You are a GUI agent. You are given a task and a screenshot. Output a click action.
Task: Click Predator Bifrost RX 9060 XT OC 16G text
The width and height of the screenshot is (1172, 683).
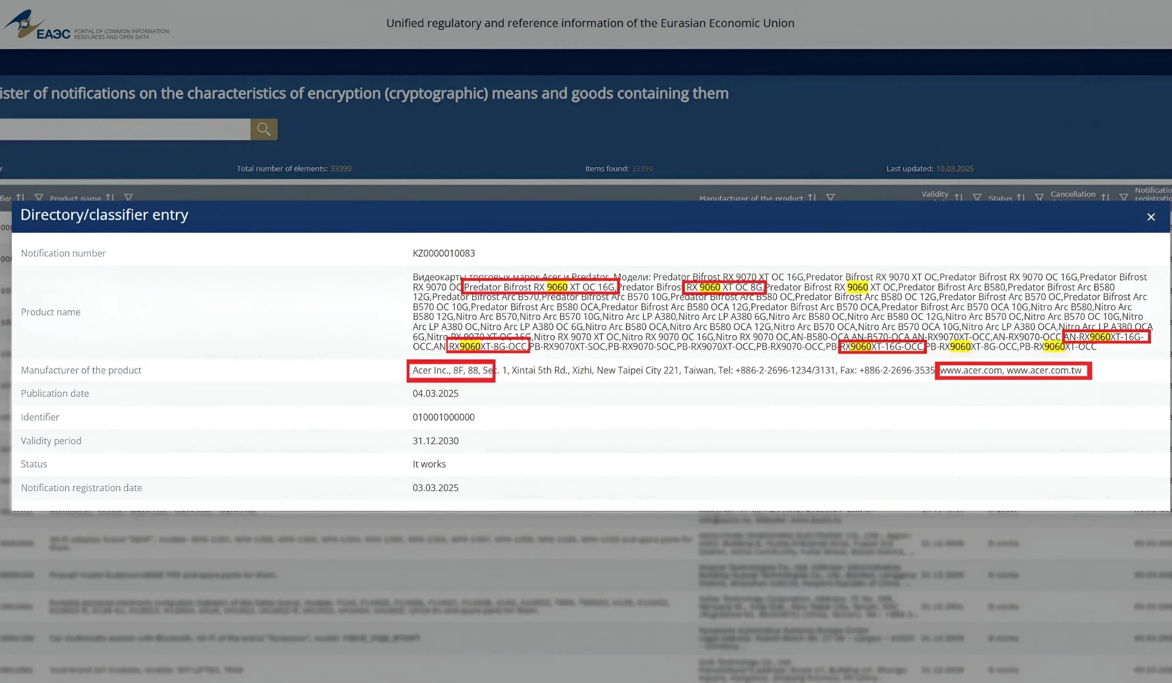539,287
